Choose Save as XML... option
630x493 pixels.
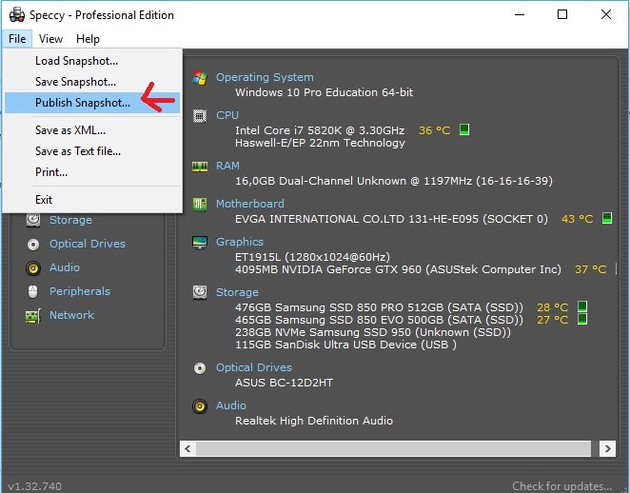point(92,130)
